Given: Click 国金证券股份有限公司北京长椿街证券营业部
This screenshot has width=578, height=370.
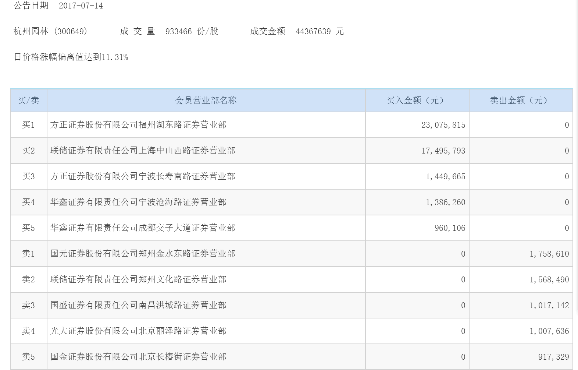Looking at the screenshot, I should (x=138, y=357).
